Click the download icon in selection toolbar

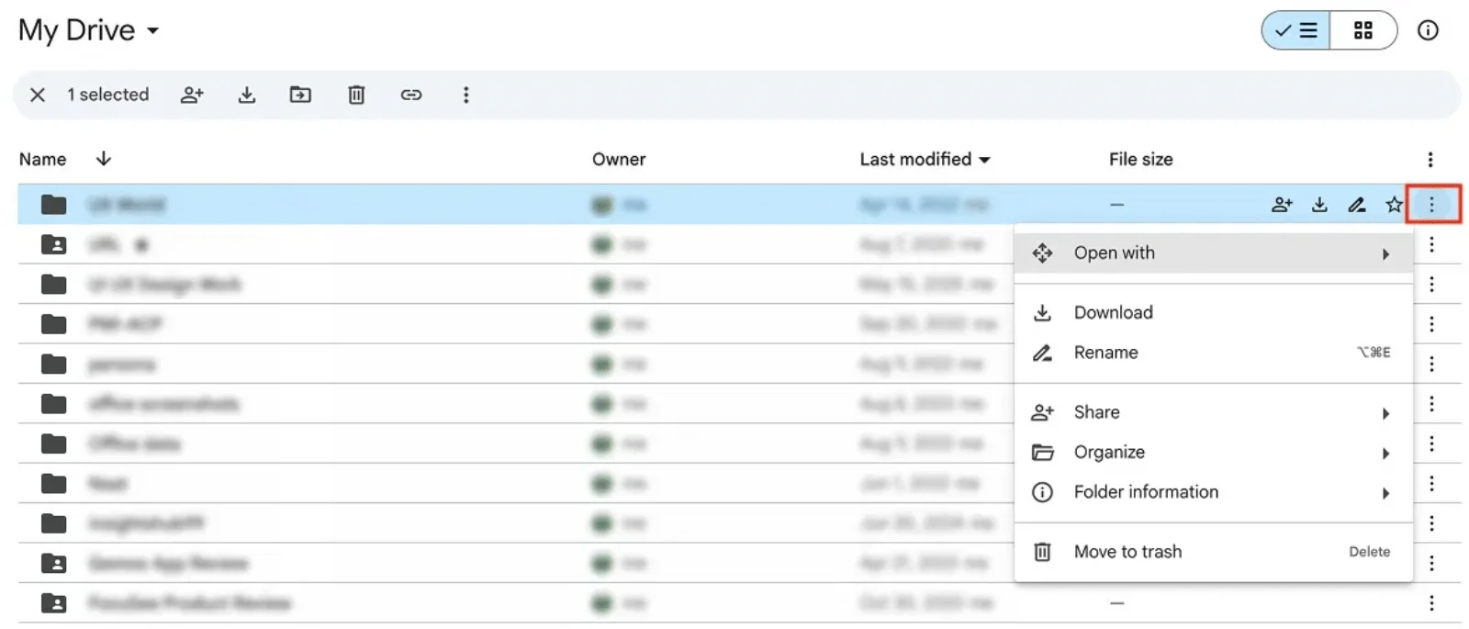click(x=247, y=95)
